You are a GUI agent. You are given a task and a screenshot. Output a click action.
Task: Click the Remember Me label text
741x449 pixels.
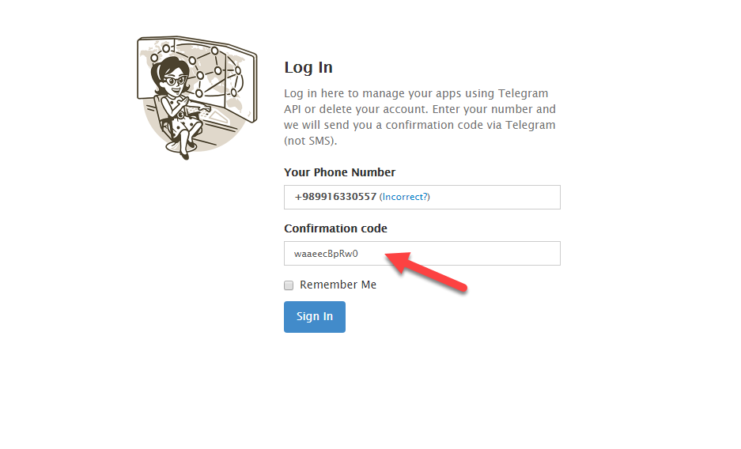338,285
